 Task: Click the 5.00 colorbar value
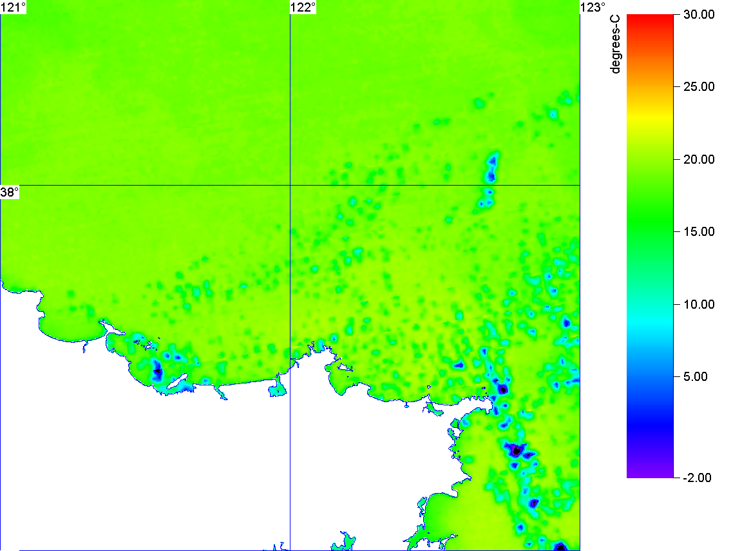pos(696,376)
